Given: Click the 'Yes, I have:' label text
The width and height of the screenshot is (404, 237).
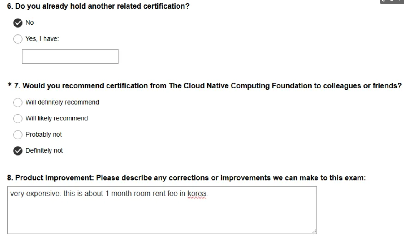Looking at the screenshot, I should pos(42,39).
